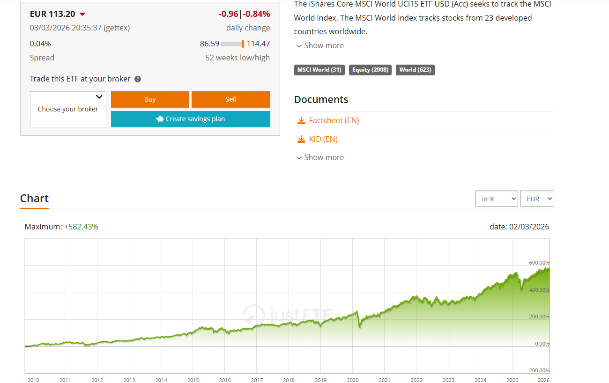Click the 'Documents' heading
609x383 pixels.
point(321,99)
